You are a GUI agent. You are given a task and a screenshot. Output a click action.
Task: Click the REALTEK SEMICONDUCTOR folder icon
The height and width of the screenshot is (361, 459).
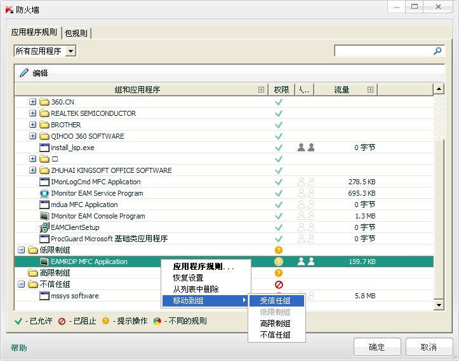pos(44,113)
